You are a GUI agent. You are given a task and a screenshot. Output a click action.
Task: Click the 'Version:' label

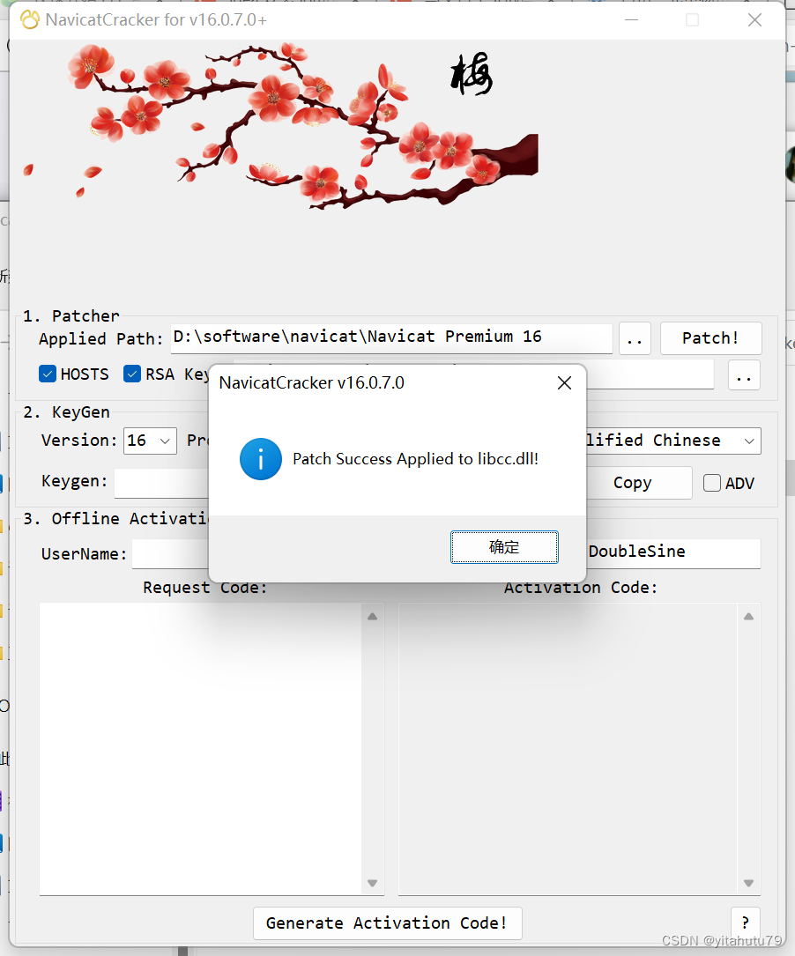[x=79, y=441]
